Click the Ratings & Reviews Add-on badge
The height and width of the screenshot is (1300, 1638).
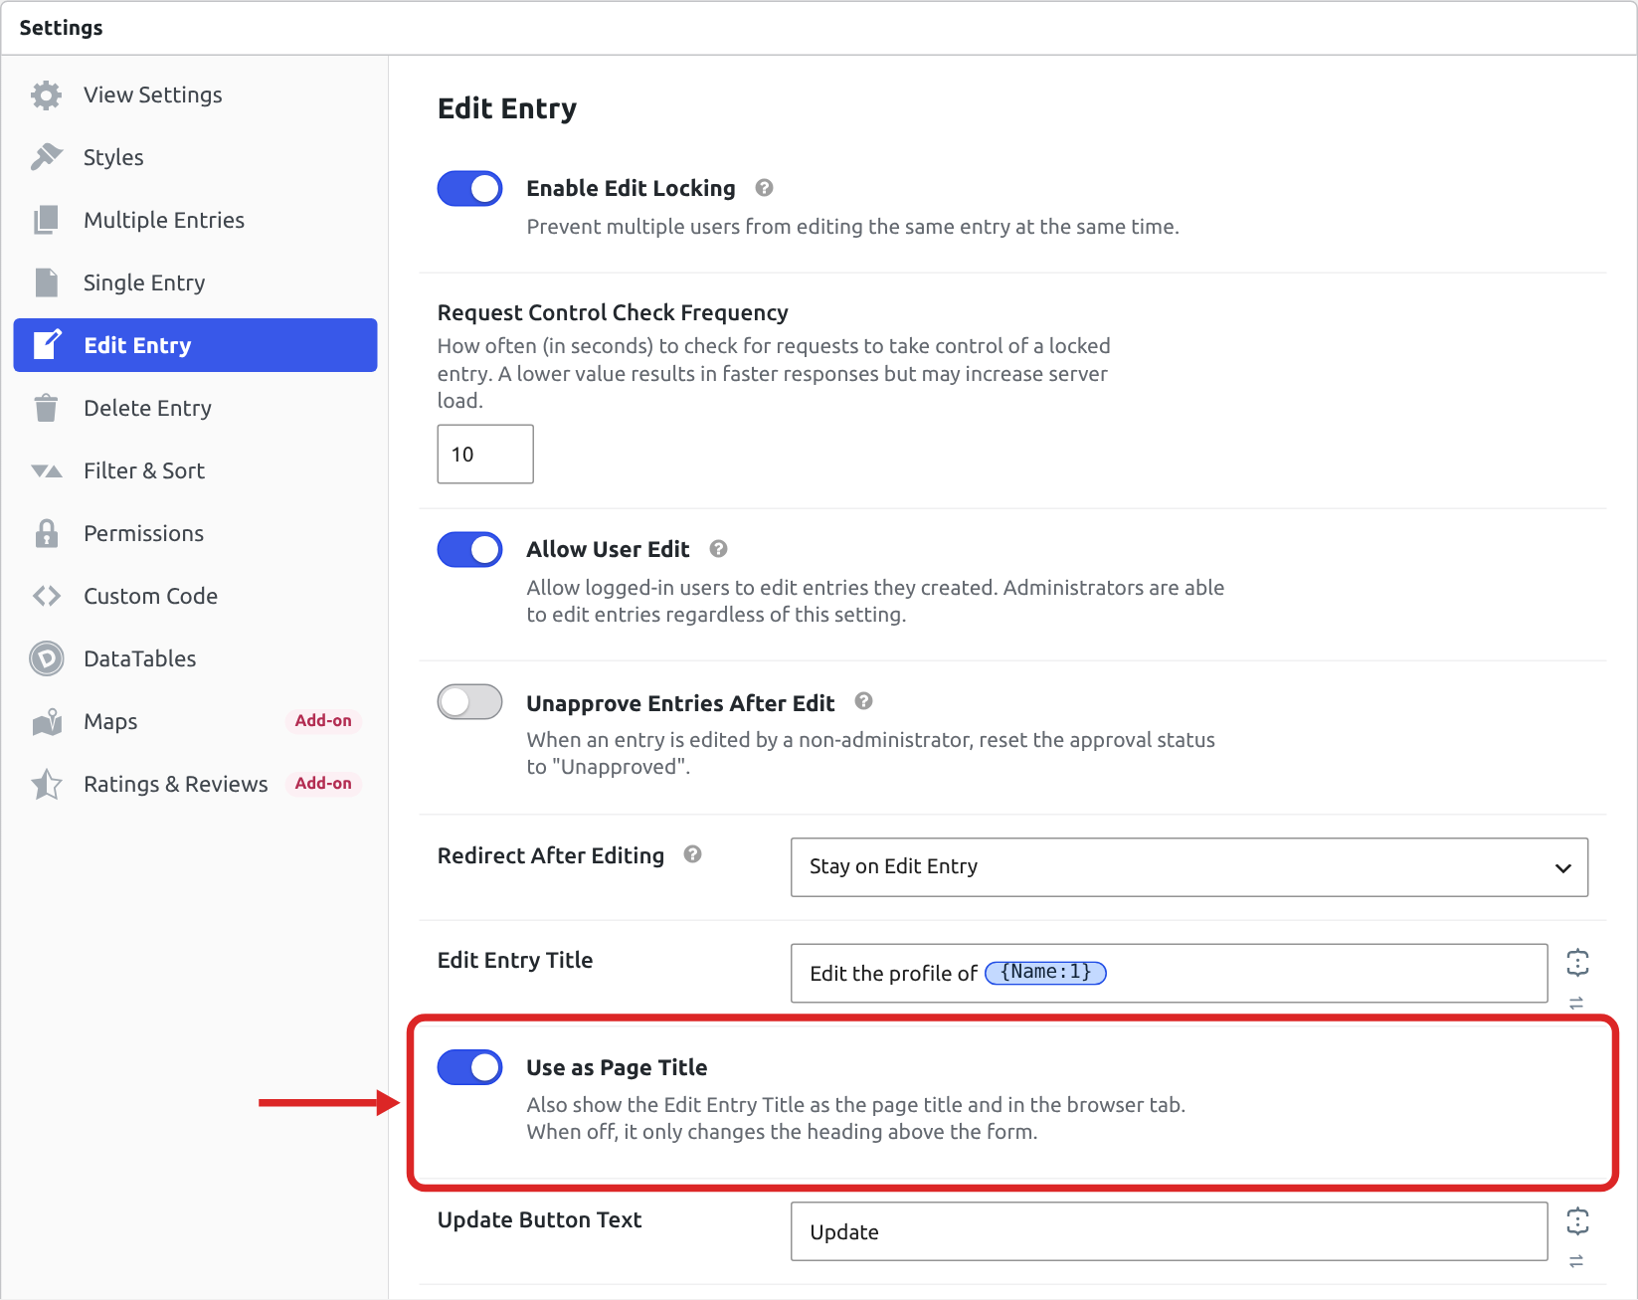[x=323, y=784]
